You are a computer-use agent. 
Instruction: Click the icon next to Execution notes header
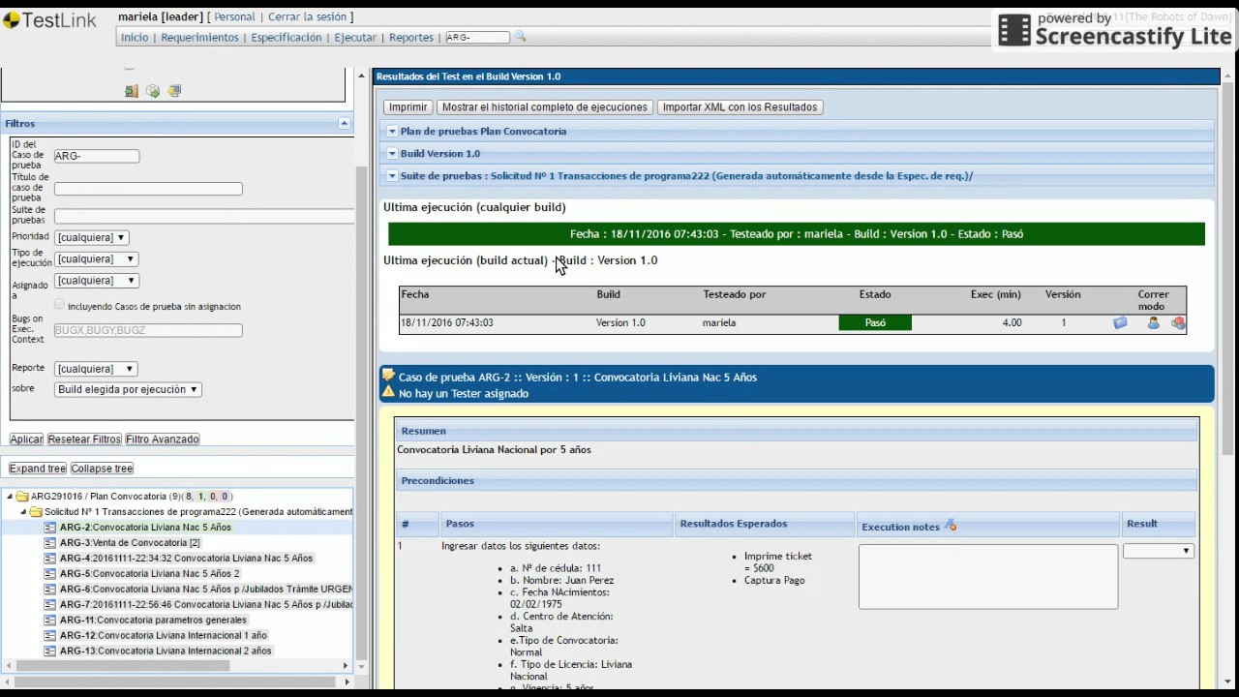[x=951, y=526]
